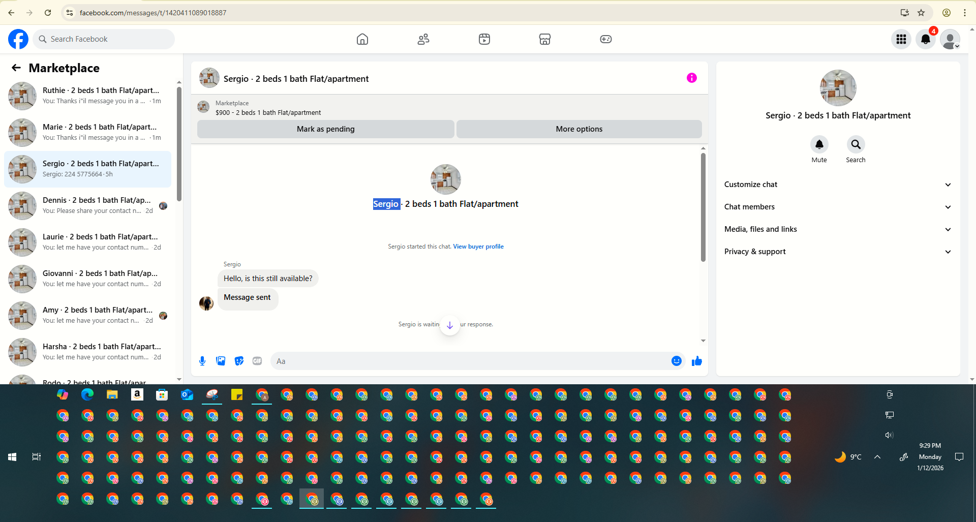Open the Facebook menu grid icon

[901, 39]
